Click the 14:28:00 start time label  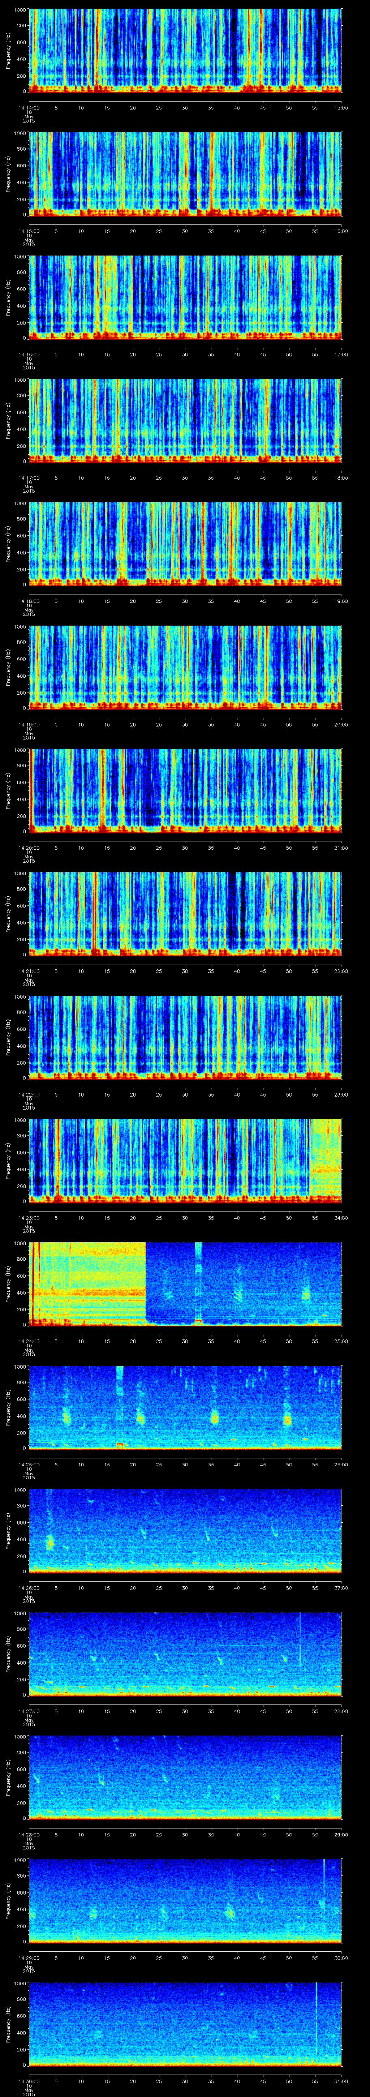tap(29, 1834)
